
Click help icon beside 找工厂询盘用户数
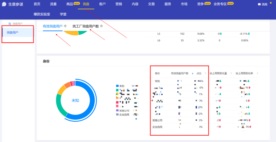pyautogui.click(x=101, y=26)
